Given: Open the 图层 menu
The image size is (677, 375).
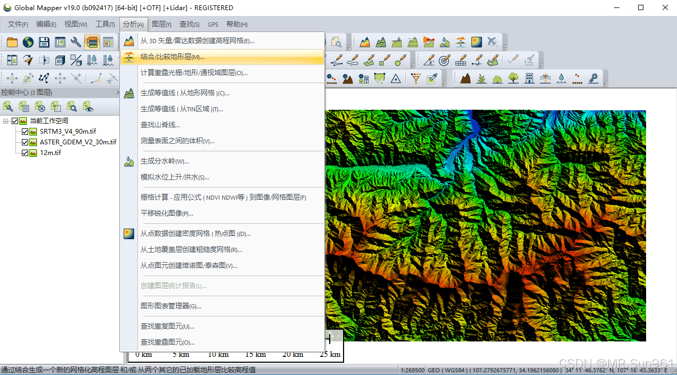Looking at the screenshot, I should (x=161, y=25).
